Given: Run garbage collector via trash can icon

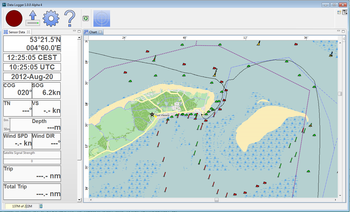Looking at the screenshot, I should pyautogui.click(x=41, y=206).
